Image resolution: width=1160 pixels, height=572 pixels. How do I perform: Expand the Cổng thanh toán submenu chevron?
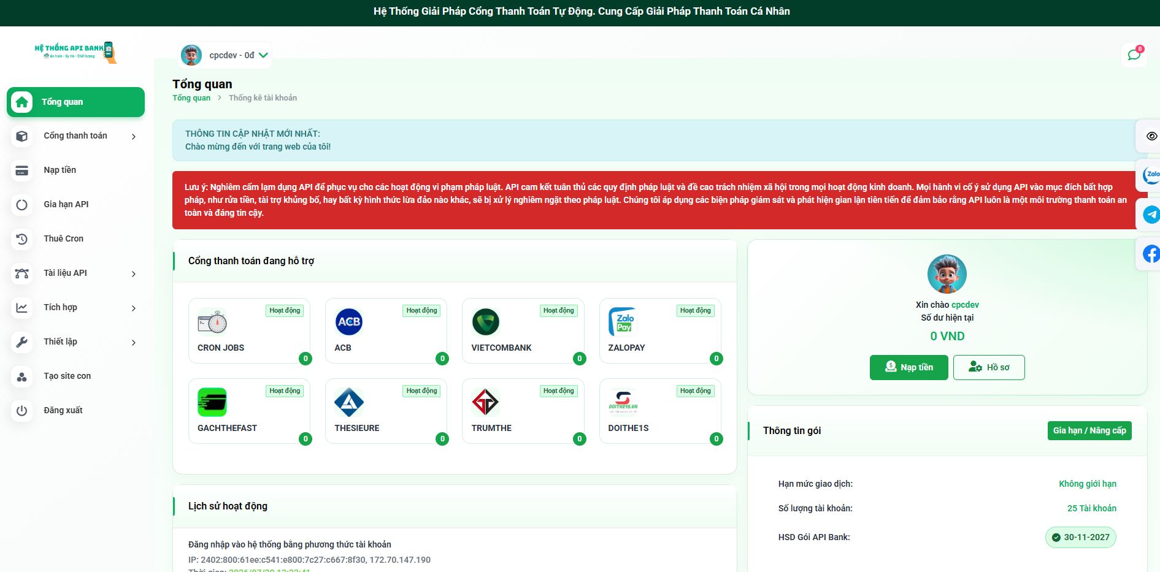click(134, 137)
